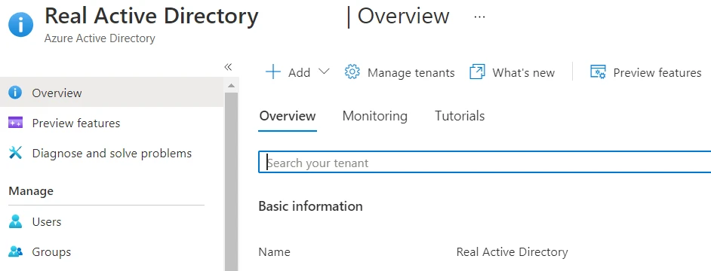Viewport: 711px width, 271px height.
Task: Click the Groups people icon
Action: click(15, 251)
